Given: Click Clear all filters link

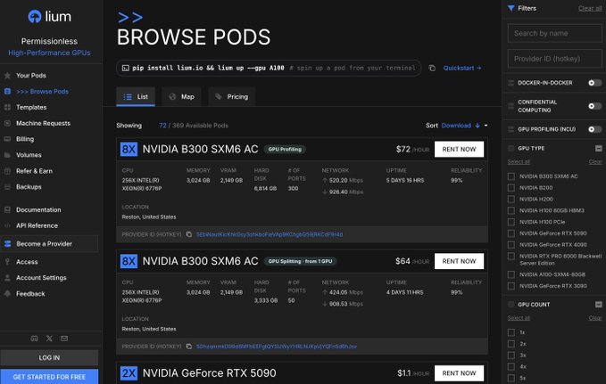Looking at the screenshot, I should (590, 8).
